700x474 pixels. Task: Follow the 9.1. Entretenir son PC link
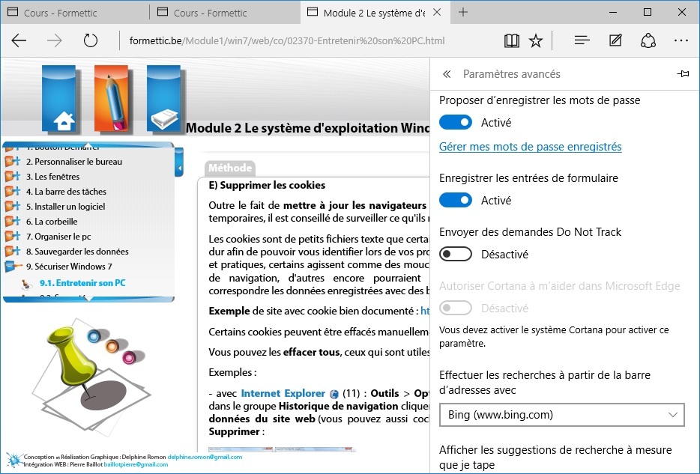click(x=82, y=283)
